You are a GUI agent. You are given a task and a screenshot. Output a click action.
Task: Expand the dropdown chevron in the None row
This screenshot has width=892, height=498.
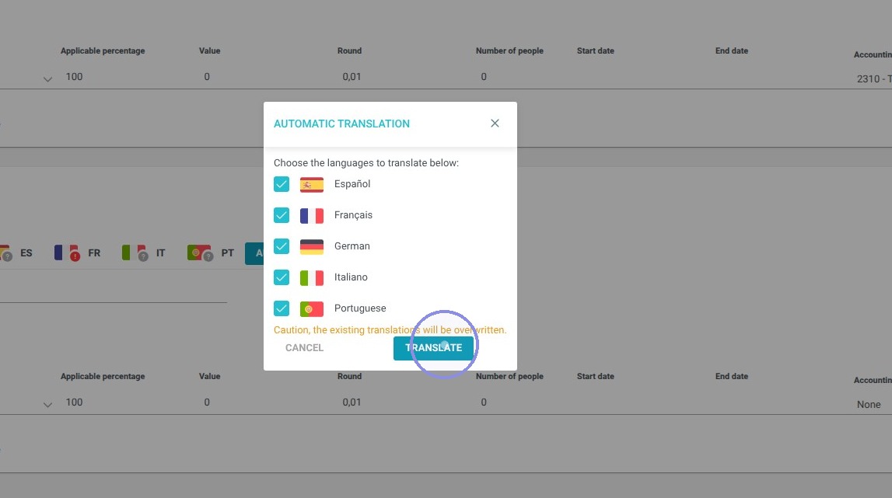[47, 406]
